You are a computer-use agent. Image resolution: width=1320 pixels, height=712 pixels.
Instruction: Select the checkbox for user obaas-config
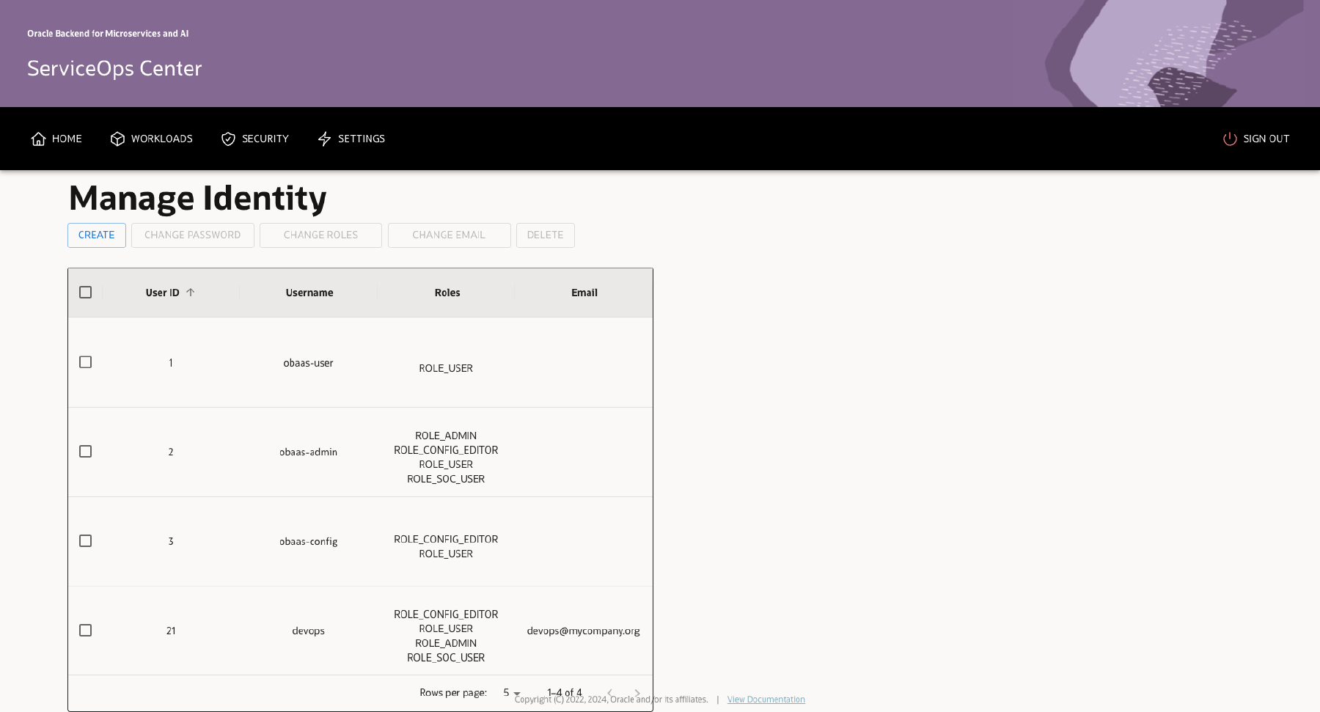pos(85,541)
